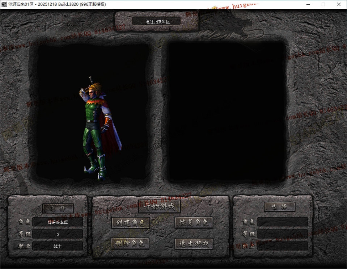This screenshot has width=347, height=269.
Task: Click the empty right 职业 class field
Action: click(x=283, y=246)
